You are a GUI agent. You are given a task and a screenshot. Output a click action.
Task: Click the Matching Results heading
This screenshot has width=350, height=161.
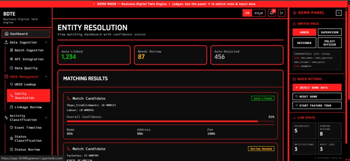click(85, 79)
